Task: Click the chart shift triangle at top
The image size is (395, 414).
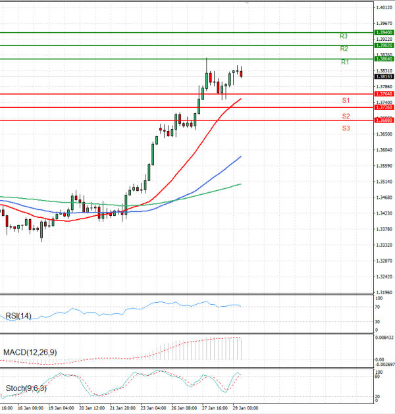Action: [x=247, y=3]
